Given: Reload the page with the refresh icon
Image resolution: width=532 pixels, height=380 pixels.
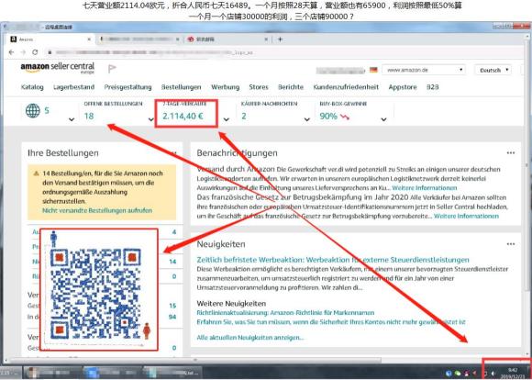Looking at the screenshot, I should point(35,52).
